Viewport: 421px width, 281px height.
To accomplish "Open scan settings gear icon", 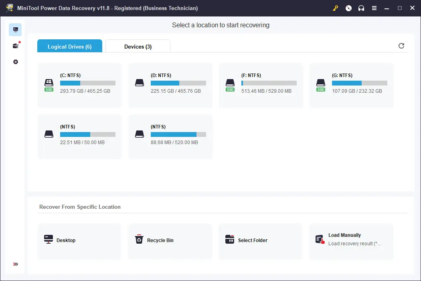I will tap(16, 62).
